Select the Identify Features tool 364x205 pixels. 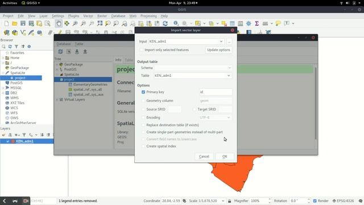[x=176, y=23]
